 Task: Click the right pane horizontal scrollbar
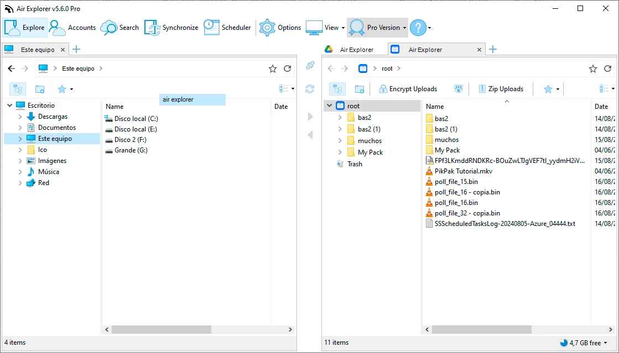click(x=482, y=329)
